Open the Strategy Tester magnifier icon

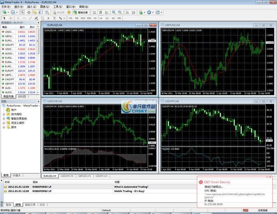47,12
